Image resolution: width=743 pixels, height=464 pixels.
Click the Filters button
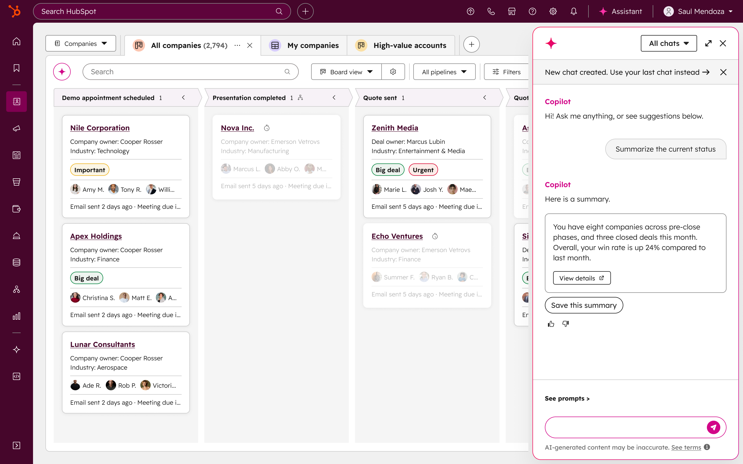[x=506, y=72]
